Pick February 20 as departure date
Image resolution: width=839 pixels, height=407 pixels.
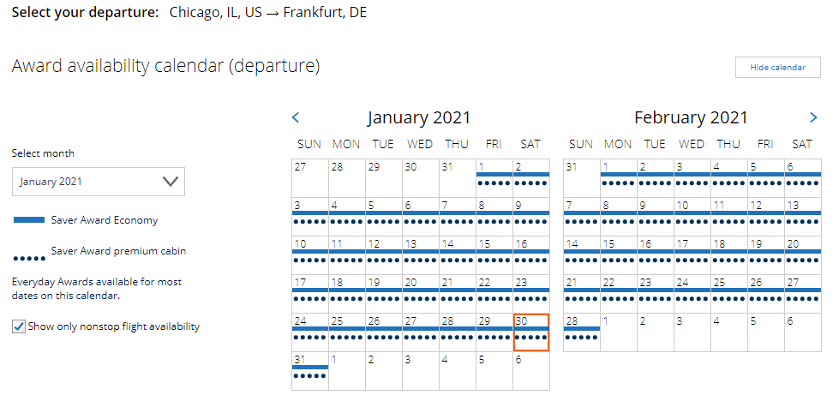pyautogui.click(x=803, y=254)
